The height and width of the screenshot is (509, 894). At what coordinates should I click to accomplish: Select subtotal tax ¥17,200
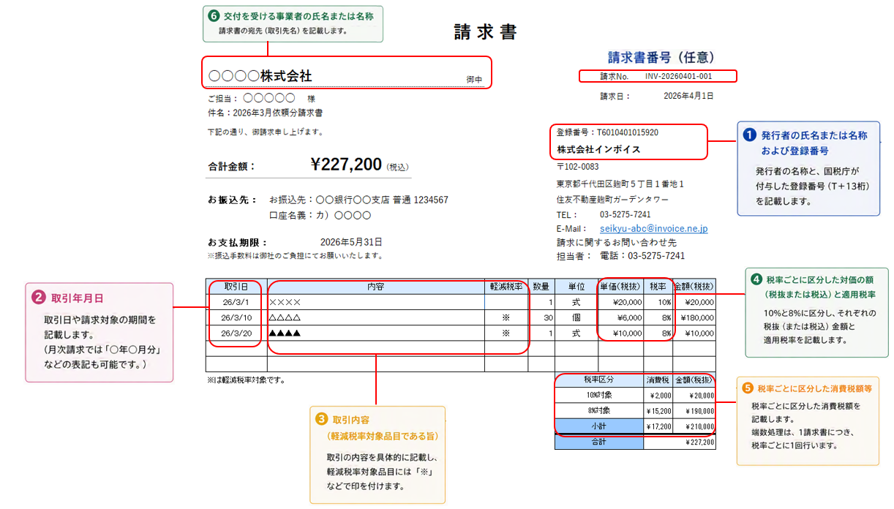coord(658,426)
